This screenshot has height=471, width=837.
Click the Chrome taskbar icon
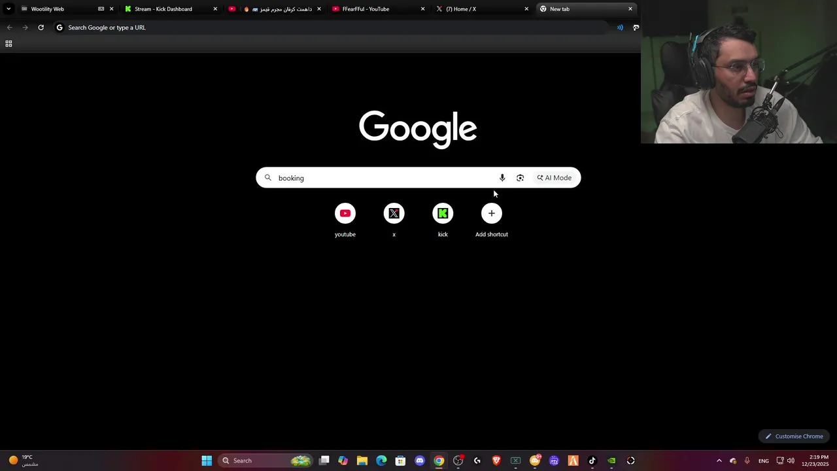(x=439, y=461)
